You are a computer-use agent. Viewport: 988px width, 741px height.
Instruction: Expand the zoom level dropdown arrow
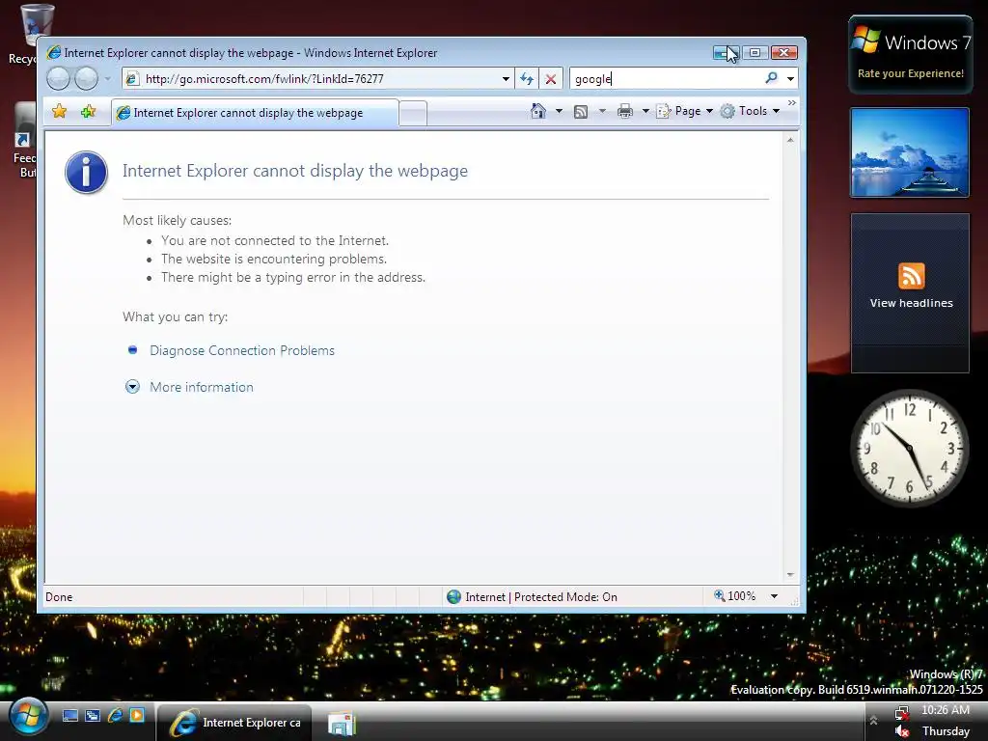[x=774, y=596]
